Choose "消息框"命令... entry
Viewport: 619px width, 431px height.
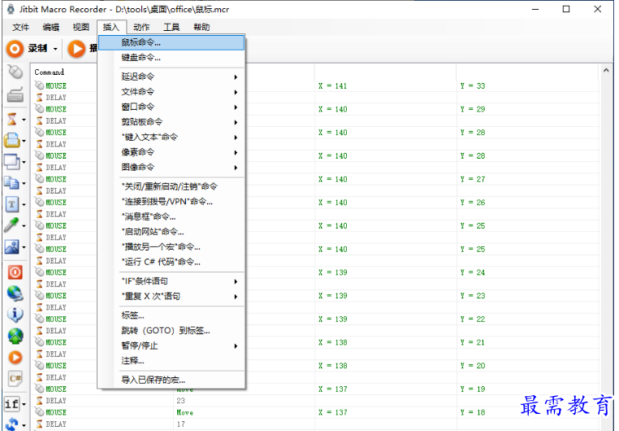[x=171, y=216]
